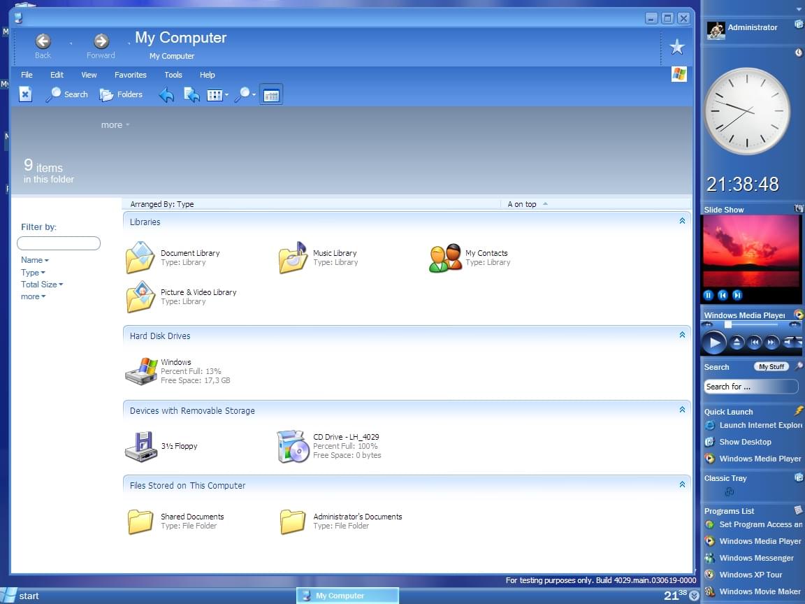805x604 pixels.
Task: Expand 'more' under Filter by
Action: 34,296
